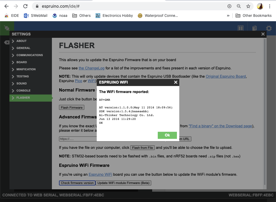Open the Find a binary download link

[220, 126]
